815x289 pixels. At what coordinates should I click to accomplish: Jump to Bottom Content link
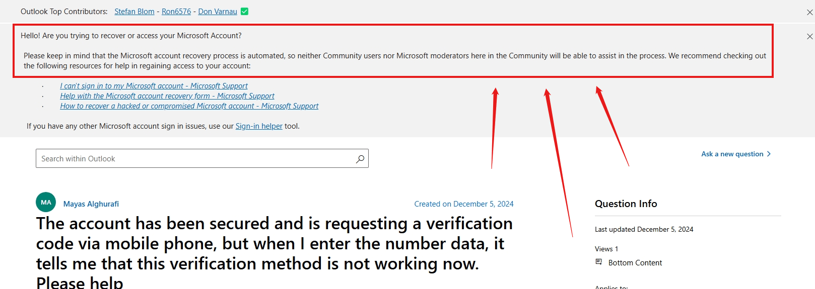point(635,263)
